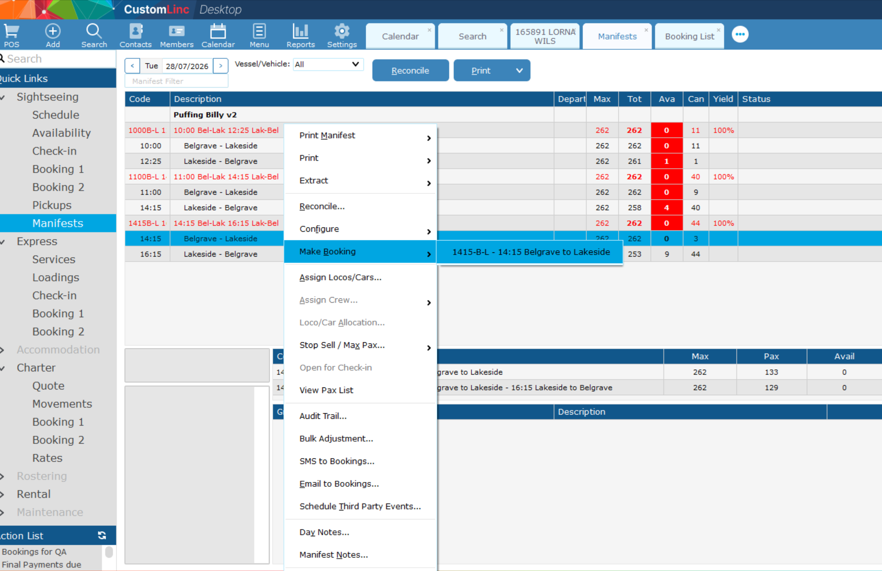Open Settings gear icon
882x571 pixels.
tap(342, 35)
